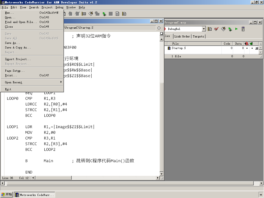Click taskbar tray expand chevron

pos(261,195)
